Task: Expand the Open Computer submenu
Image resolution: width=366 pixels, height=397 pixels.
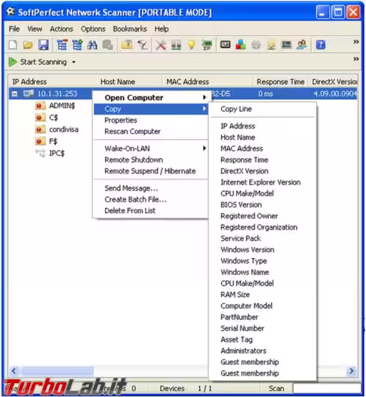Action: [204, 97]
